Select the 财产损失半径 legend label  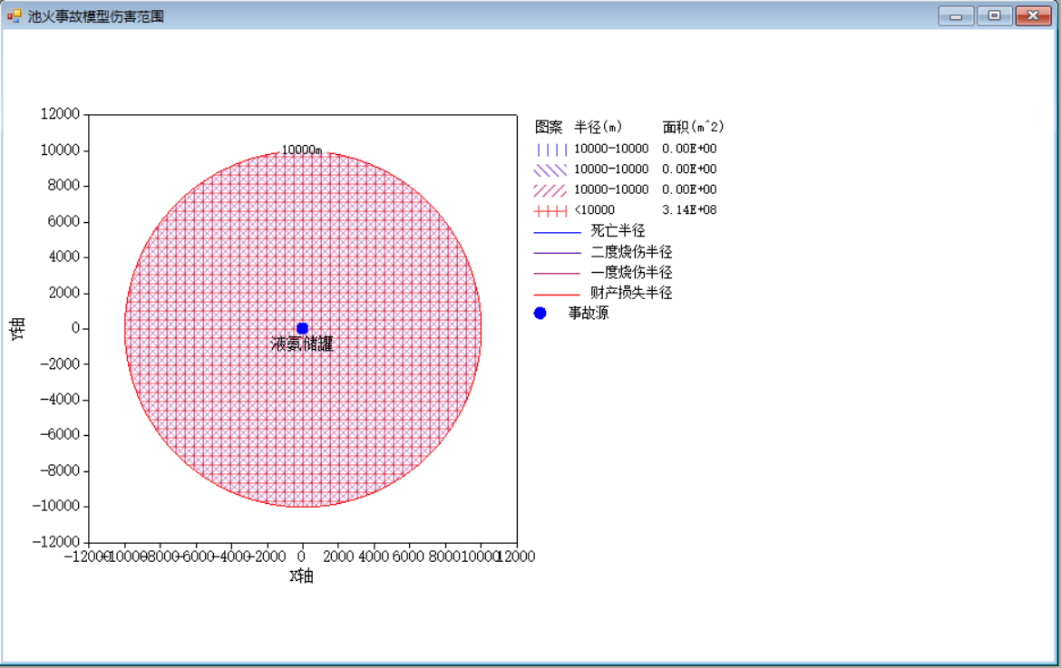pos(631,293)
